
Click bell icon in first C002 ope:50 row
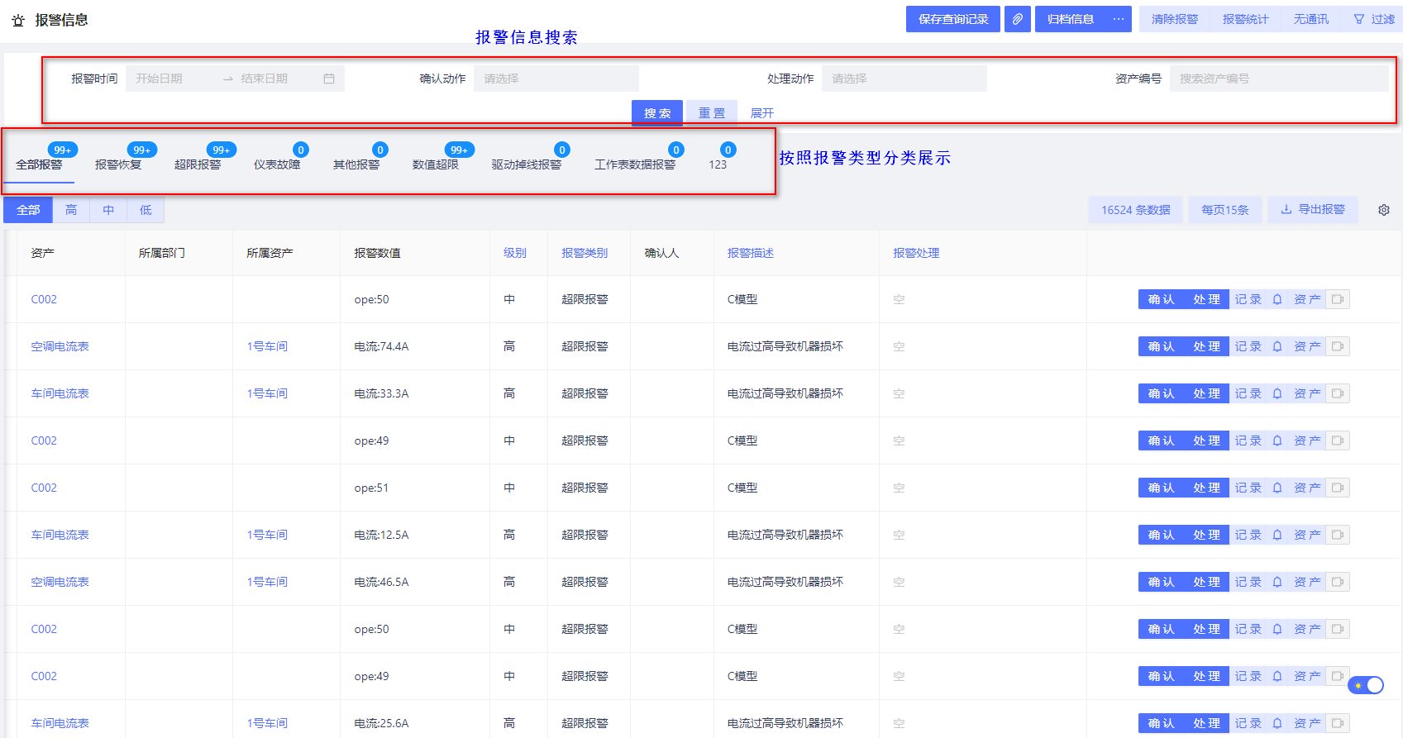(x=1277, y=299)
